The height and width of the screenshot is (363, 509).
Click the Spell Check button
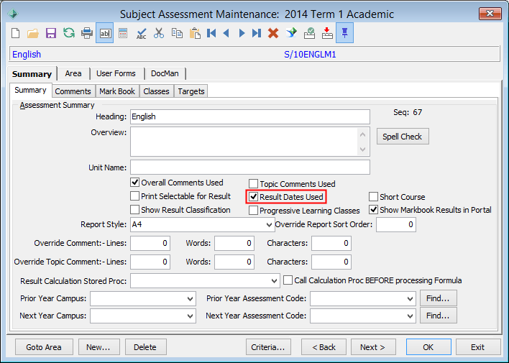[403, 137]
